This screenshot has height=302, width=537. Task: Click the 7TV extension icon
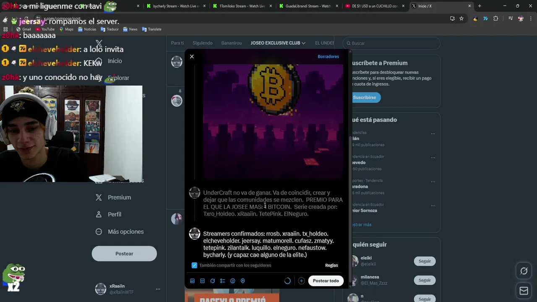(x=486, y=18)
